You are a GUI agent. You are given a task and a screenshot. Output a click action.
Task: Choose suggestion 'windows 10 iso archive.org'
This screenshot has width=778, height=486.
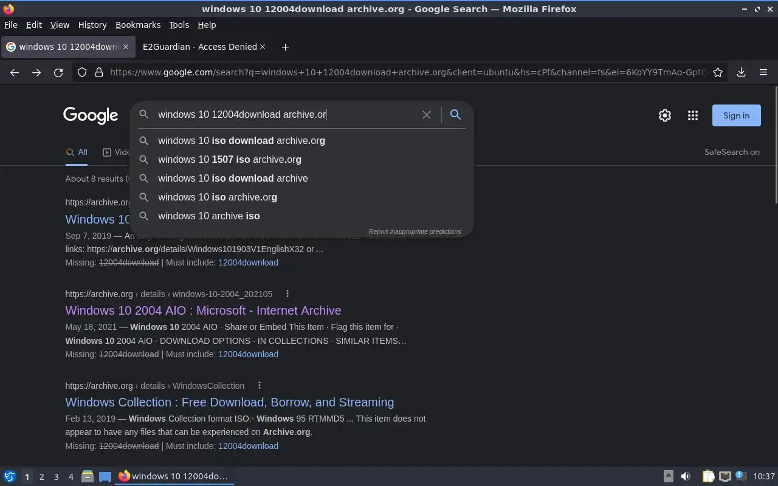click(x=302, y=197)
